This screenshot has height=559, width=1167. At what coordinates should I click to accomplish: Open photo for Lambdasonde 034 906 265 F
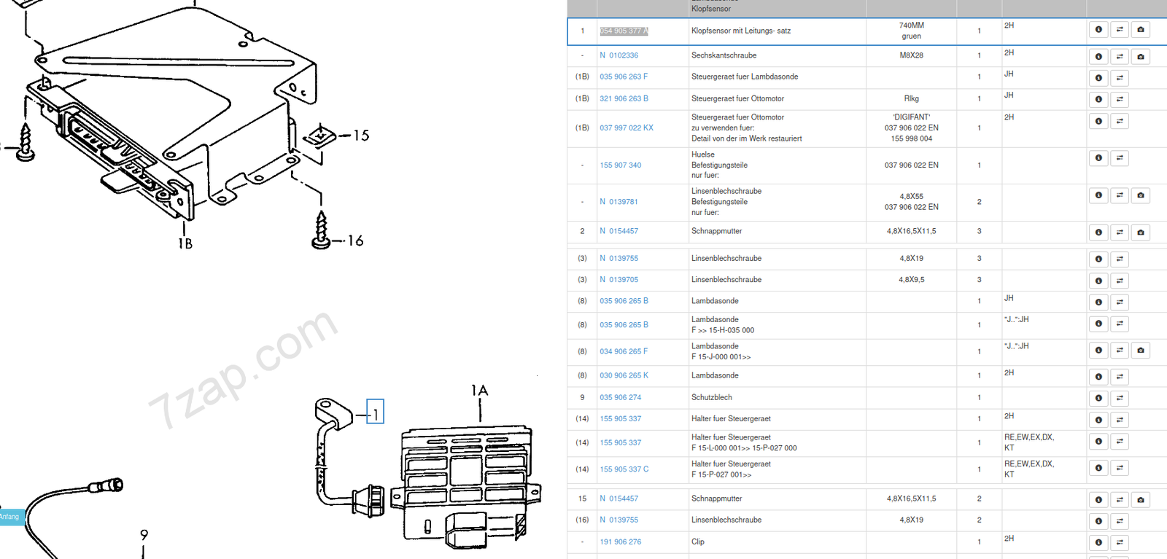[1141, 351]
